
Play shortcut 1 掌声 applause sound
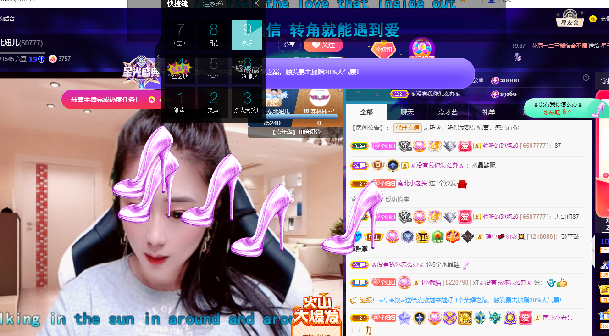pos(180,102)
